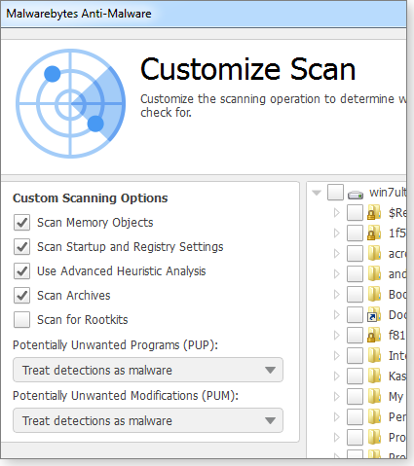Image resolution: width=414 pixels, height=466 pixels.
Task: Disable Use Advanced Heuristic Analysis
Action: pyautogui.click(x=21, y=271)
